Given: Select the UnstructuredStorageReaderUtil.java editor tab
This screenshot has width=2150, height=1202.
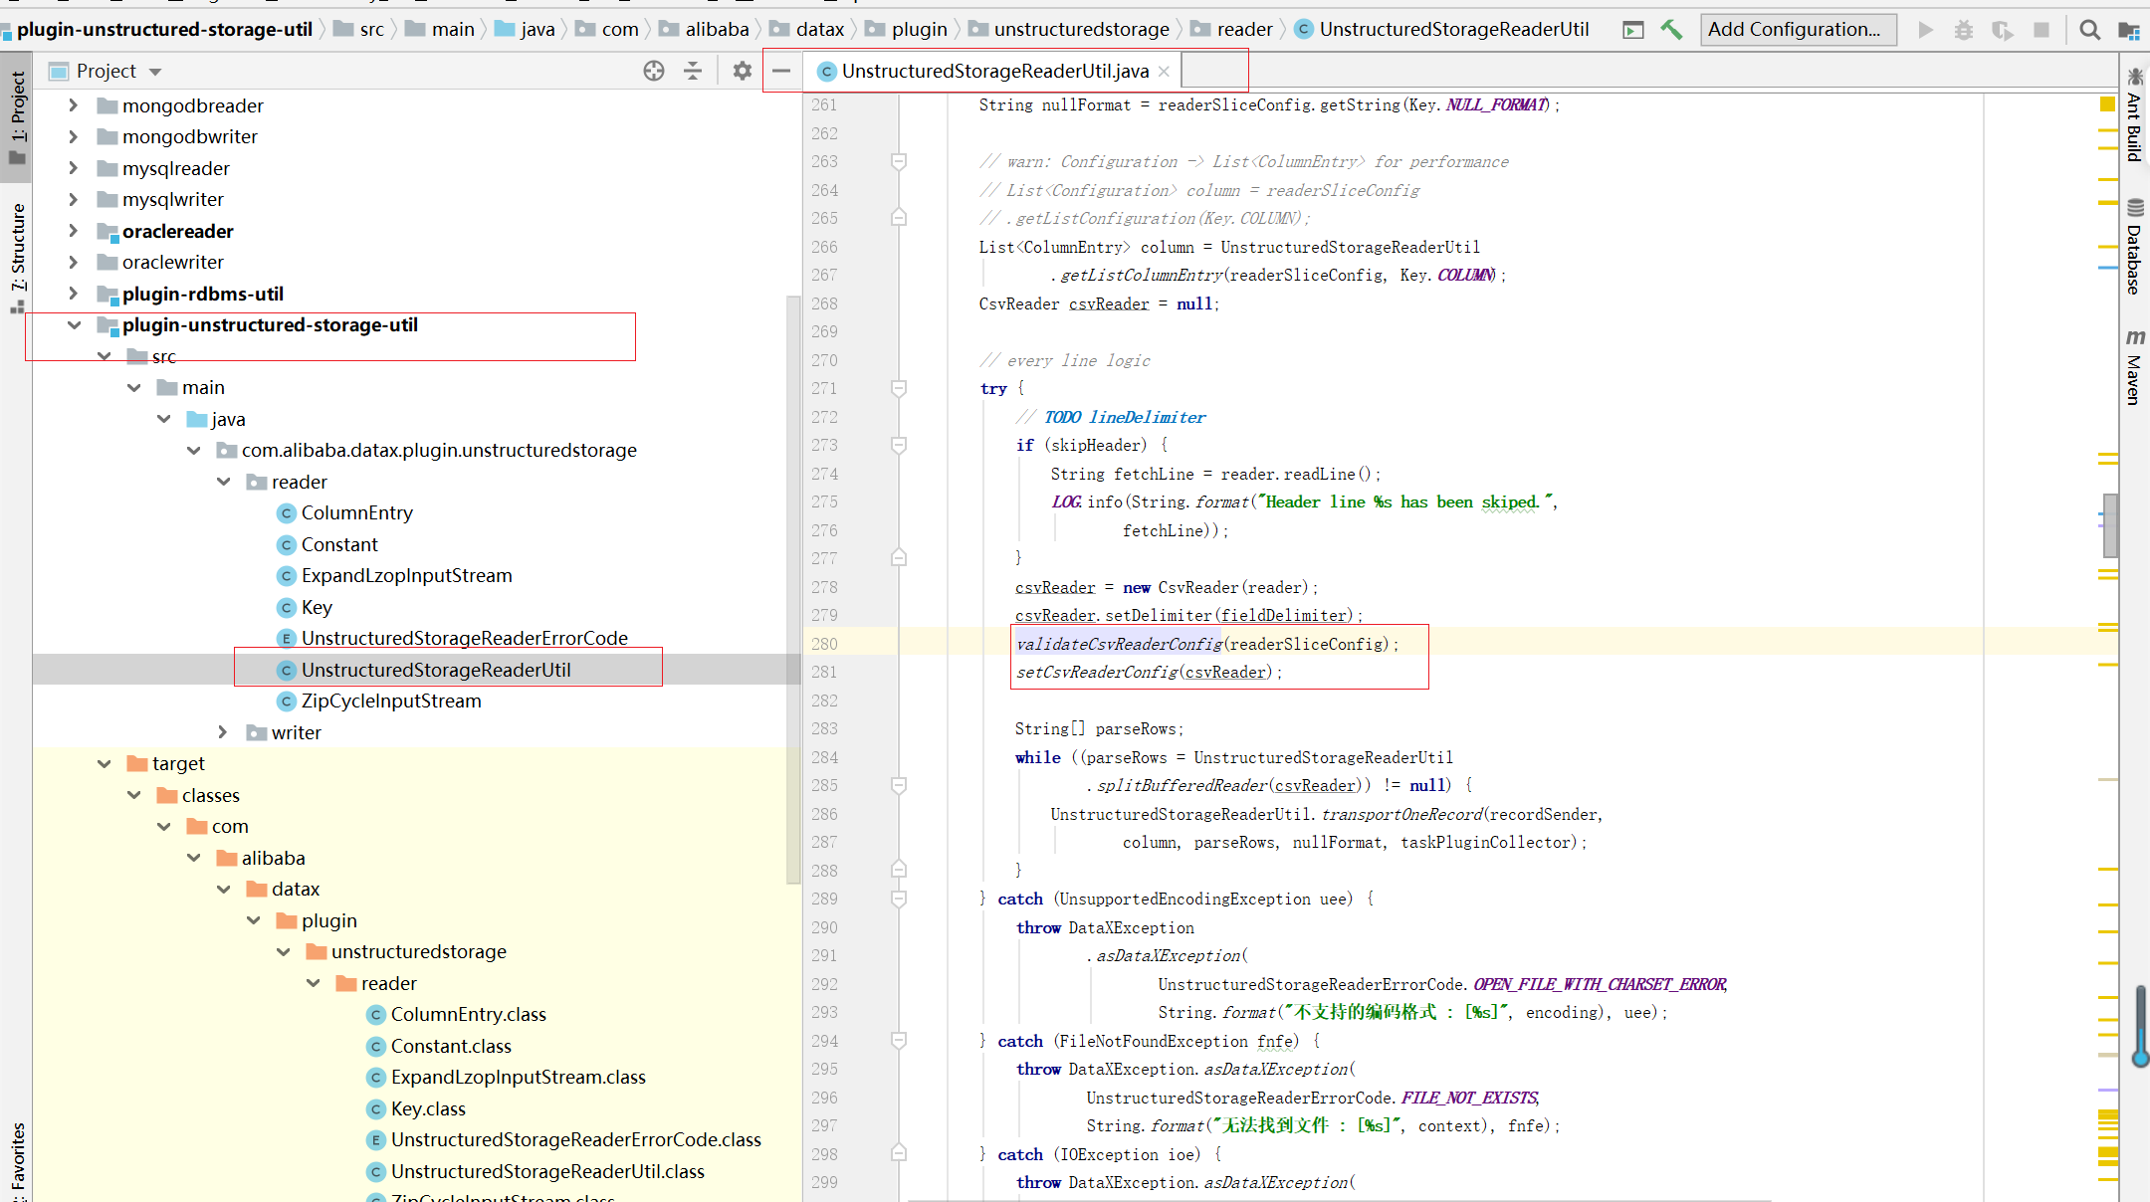Looking at the screenshot, I should pos(993,71).
